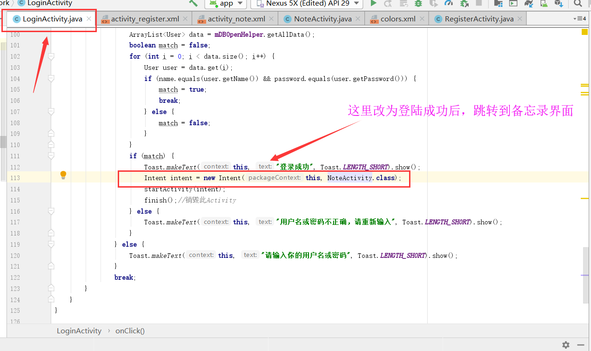
Task: Close the RegisterActivity.java tab
Action: pos(520,19)
